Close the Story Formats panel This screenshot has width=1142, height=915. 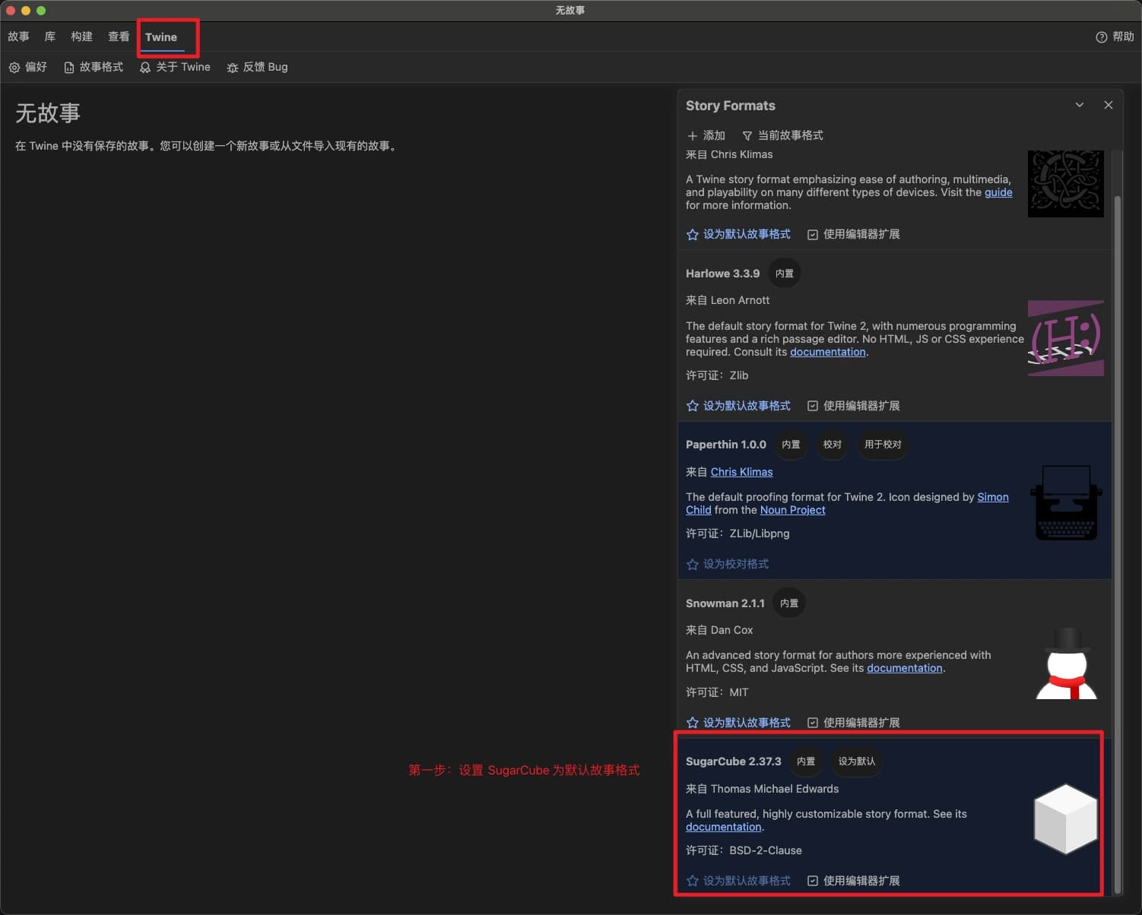(1108, 105)
